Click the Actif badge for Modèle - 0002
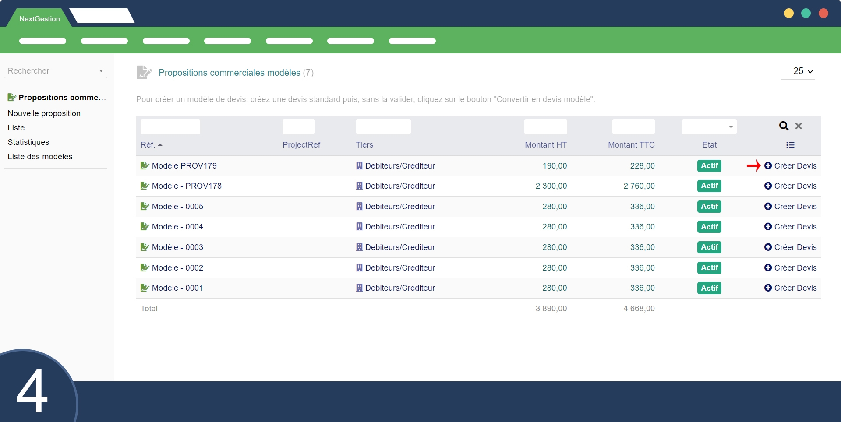This screenshot has width=841, height=422. (709, 268)
